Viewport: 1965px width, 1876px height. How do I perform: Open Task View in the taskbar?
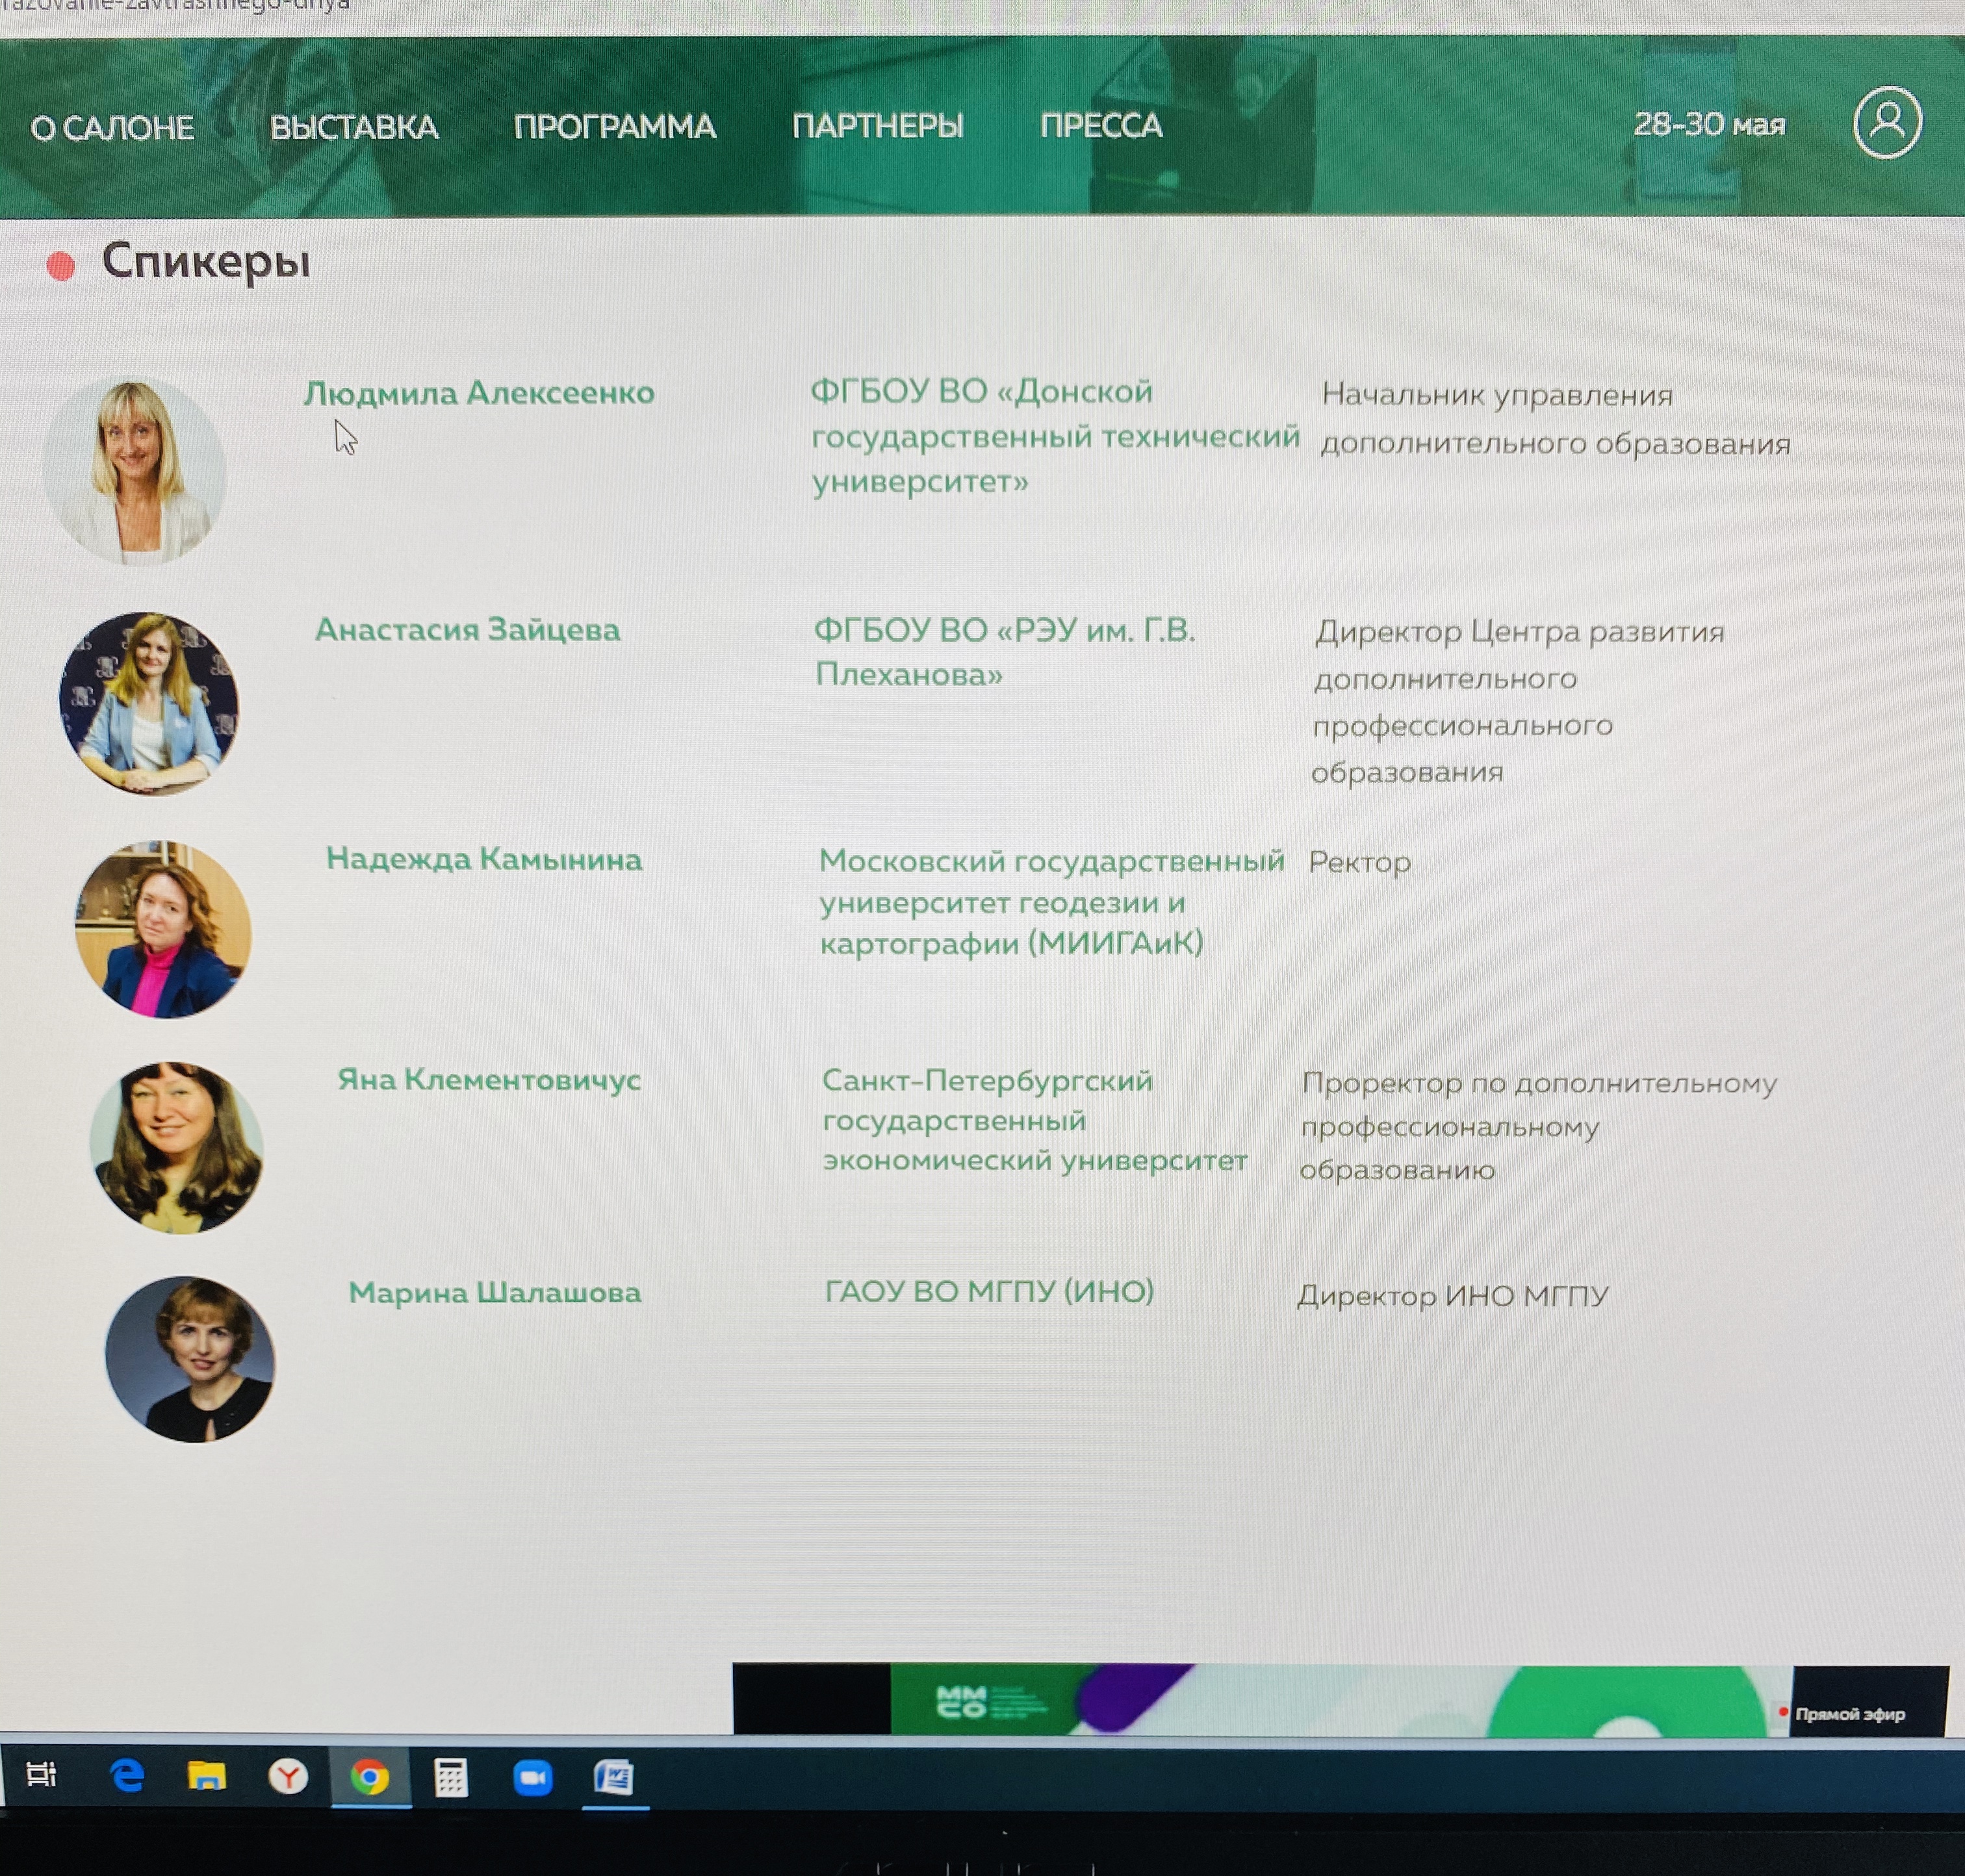(42, 1774)
